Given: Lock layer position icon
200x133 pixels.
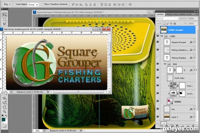Looking at the screenshot, I should pyautogui.click(x=171, y=23).
